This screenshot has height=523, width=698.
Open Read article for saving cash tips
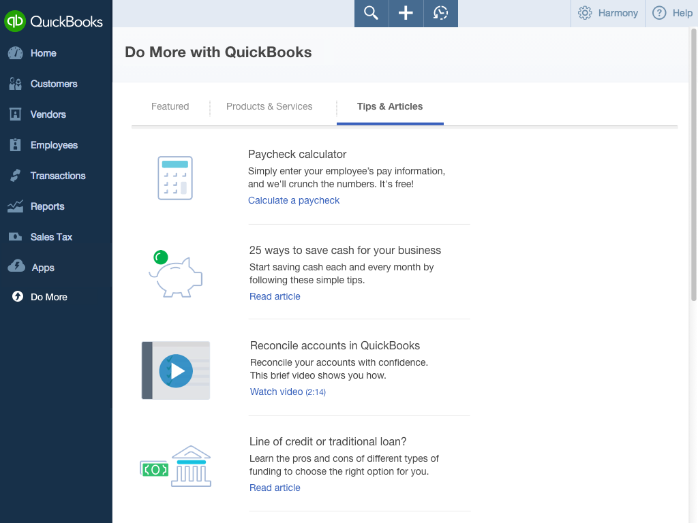pyautogui.click(x=275, y=296)
